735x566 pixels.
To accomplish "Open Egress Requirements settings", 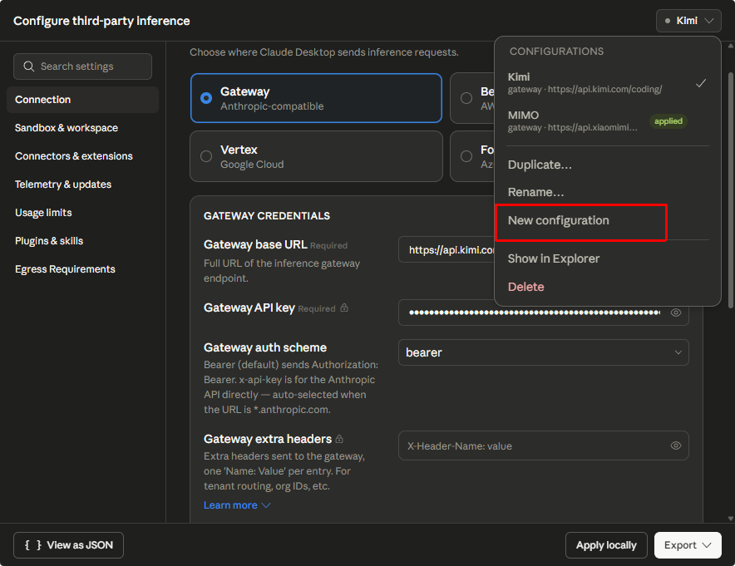I will tap(82, 269).
